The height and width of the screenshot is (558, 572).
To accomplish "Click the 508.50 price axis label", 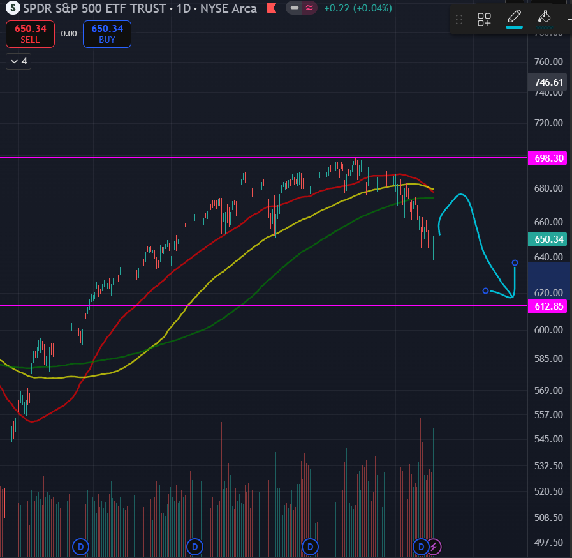I will pyautogui.click(x=548, y=518).
